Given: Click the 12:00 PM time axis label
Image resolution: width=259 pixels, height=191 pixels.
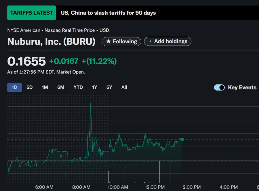Looking at the screenshot, I should [x=155, y=187].
